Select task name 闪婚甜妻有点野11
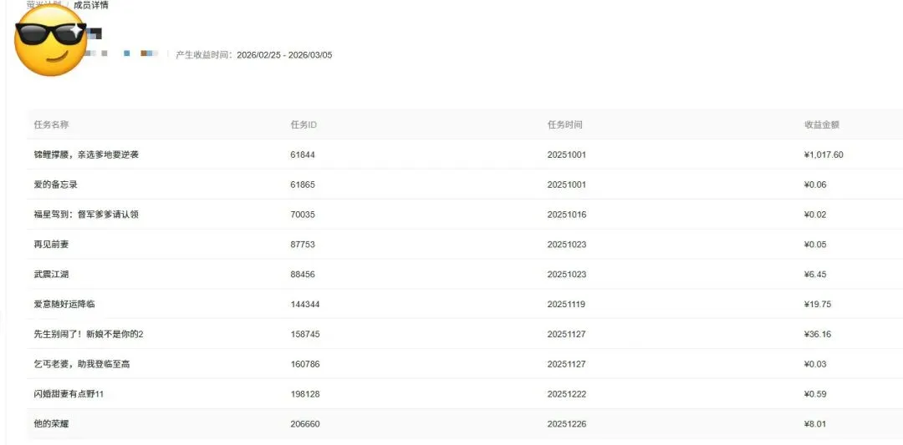 tap(69, 394)
